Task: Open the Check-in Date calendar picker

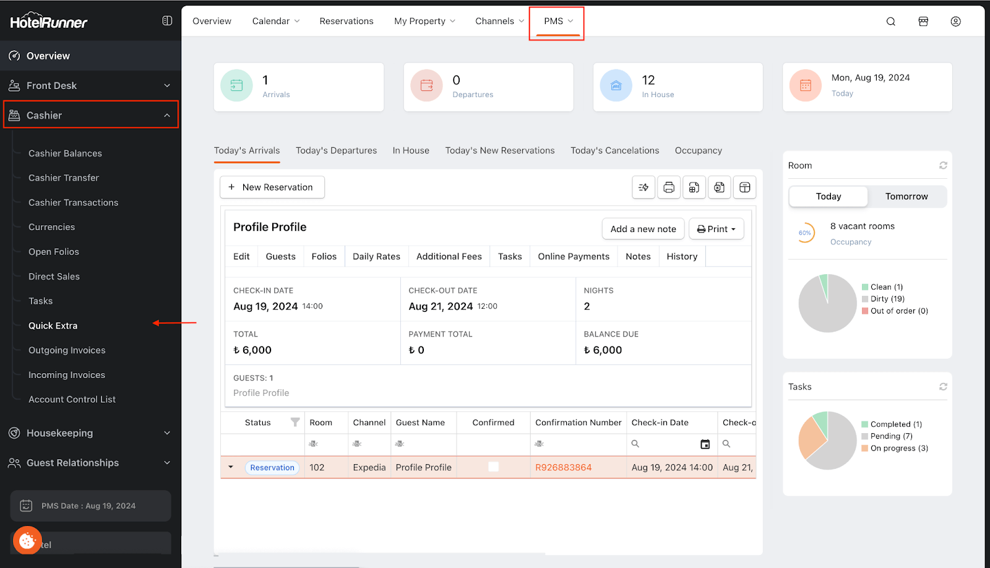Action: point(705,444)
